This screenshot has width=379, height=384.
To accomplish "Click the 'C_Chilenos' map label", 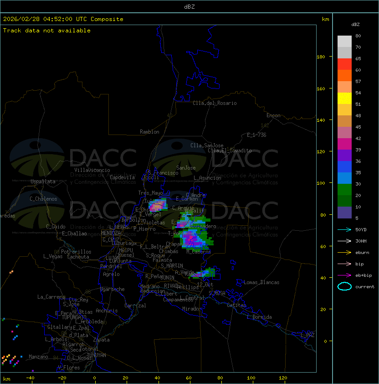I will point(43,199).
